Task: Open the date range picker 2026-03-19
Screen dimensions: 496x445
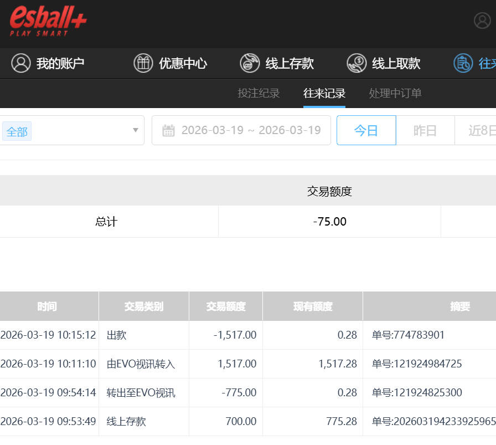Action: tap(251, 131)
